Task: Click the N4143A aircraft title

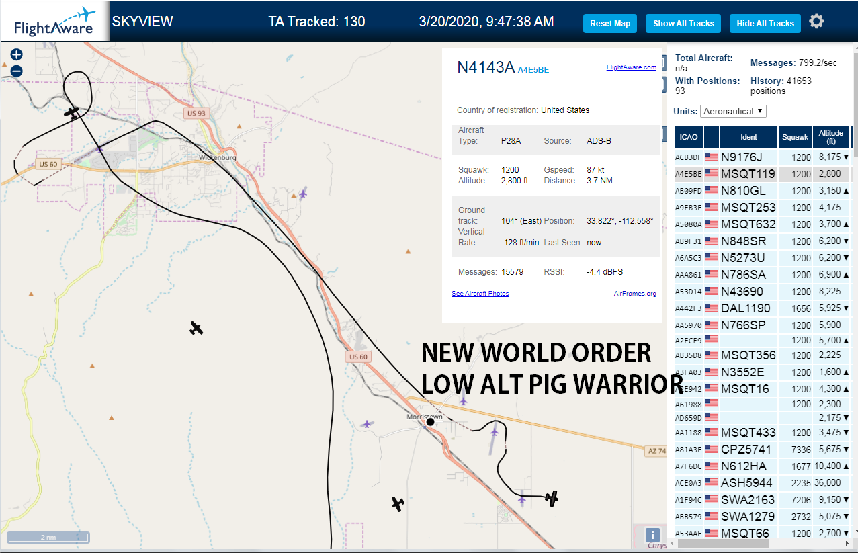Action: click(485, 67)
